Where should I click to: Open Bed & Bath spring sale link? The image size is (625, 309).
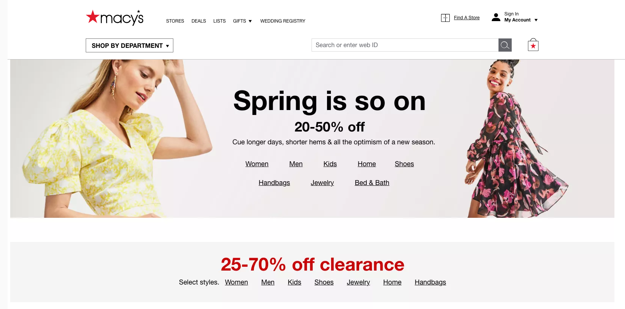pos(372,183)
